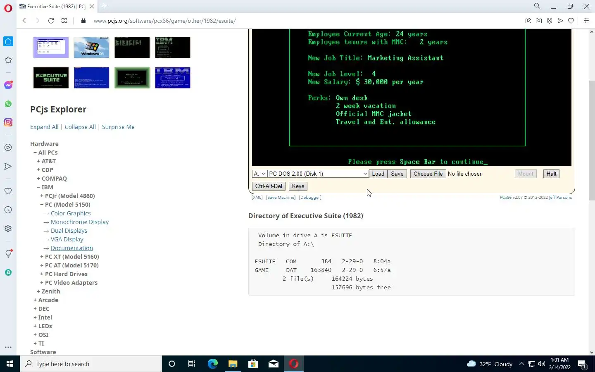Click the Choose File button
595x372 pixels.
[428, 174]
